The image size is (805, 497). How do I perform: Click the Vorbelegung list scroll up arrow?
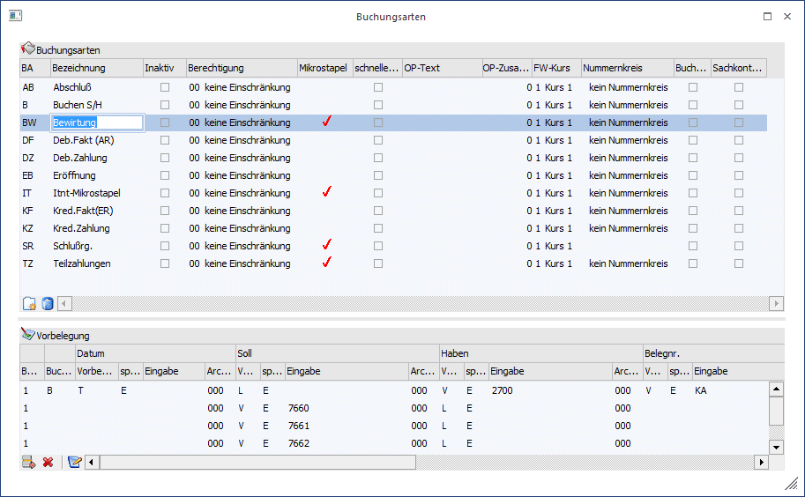[776, 389]
